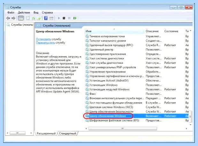The width and height of the screenshot is (198, 146).
Task: Open the Файл menu
Action: point(11,12)
